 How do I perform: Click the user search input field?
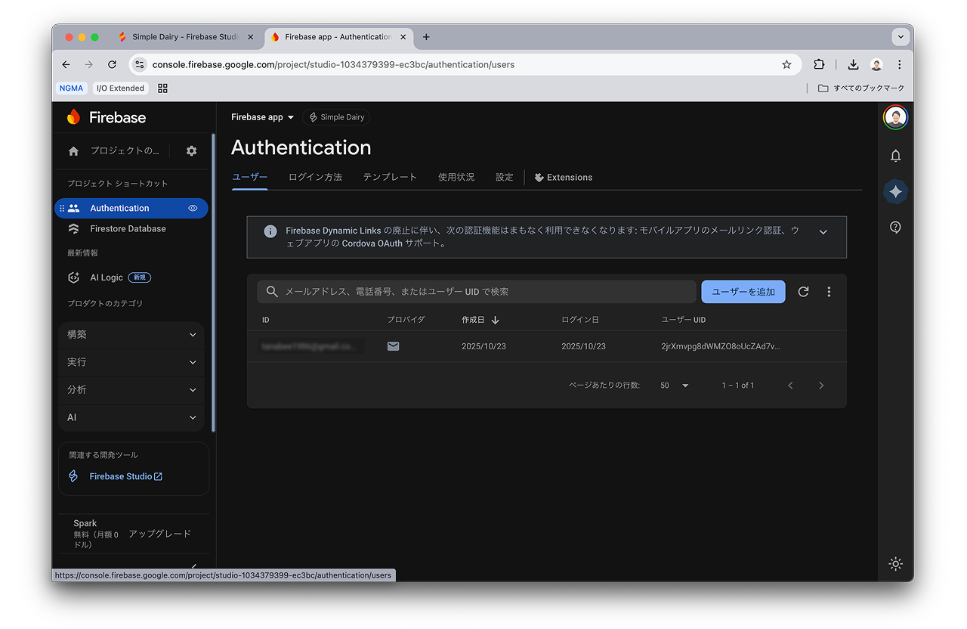(476, 291)
